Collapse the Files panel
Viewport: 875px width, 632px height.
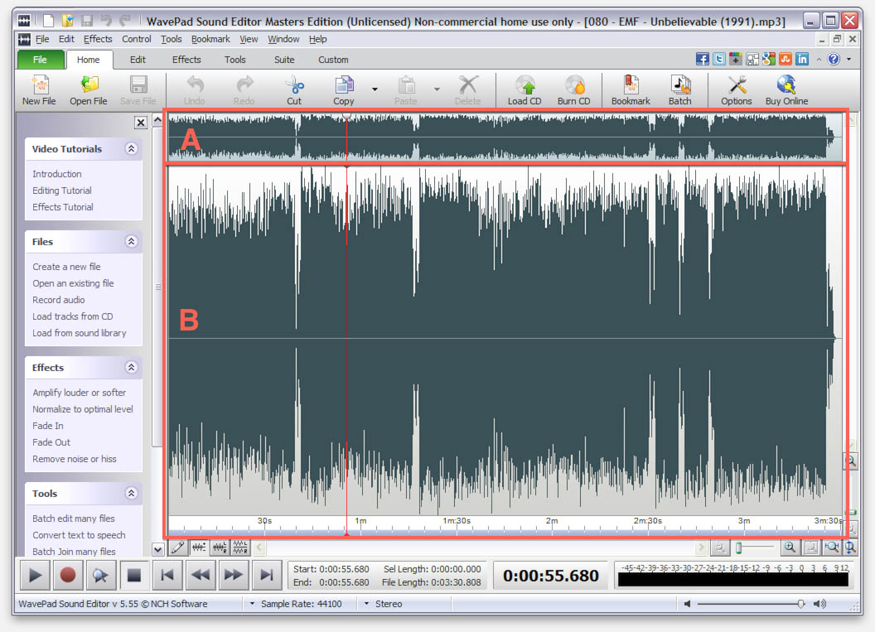(131, 241)
